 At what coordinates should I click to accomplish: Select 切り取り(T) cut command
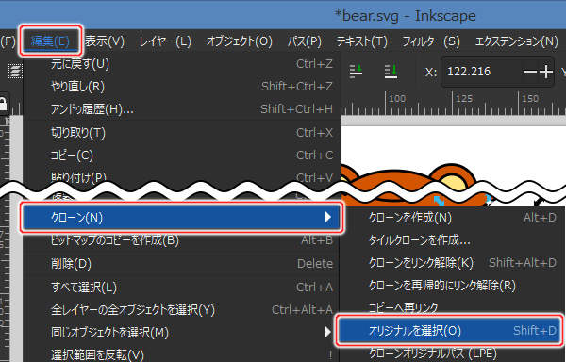pos(182,133)
